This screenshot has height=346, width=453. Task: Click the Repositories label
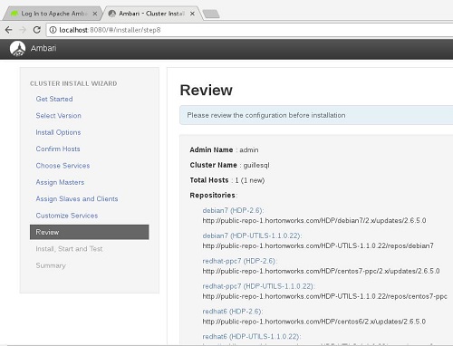point(212,196)
